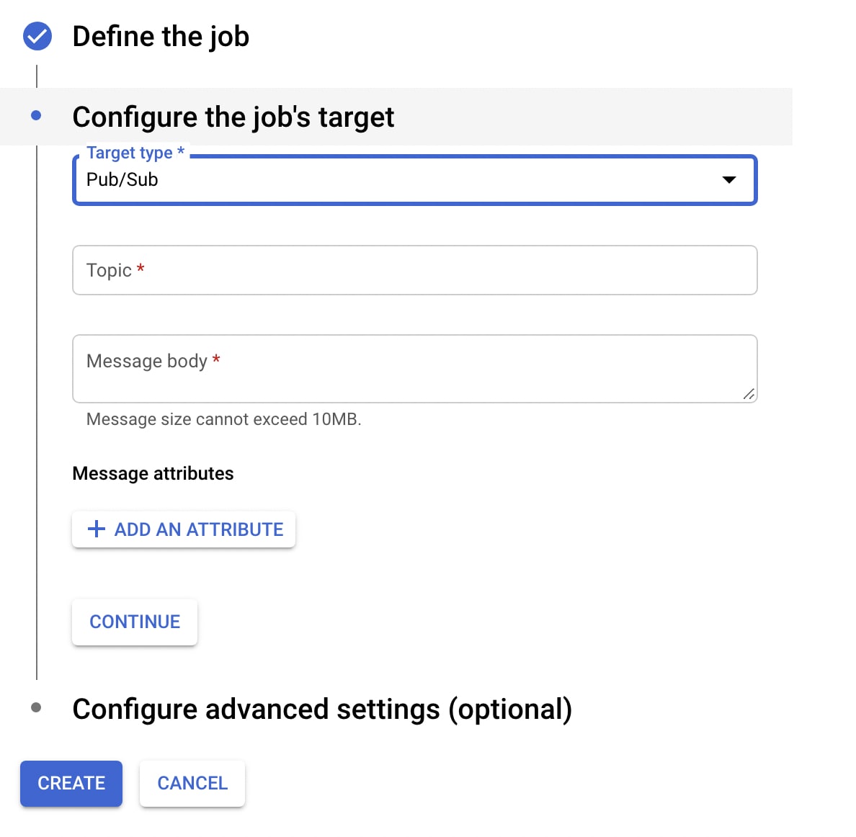Click the Target type field label

tap(130, 153)
